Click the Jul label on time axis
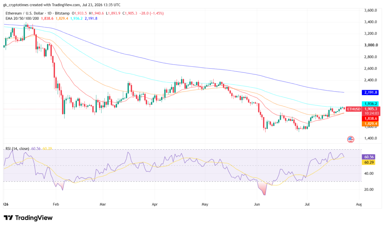 307,204
